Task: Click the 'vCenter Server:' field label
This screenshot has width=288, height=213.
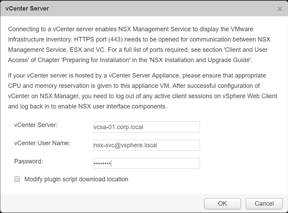Action: pos(36,125)
